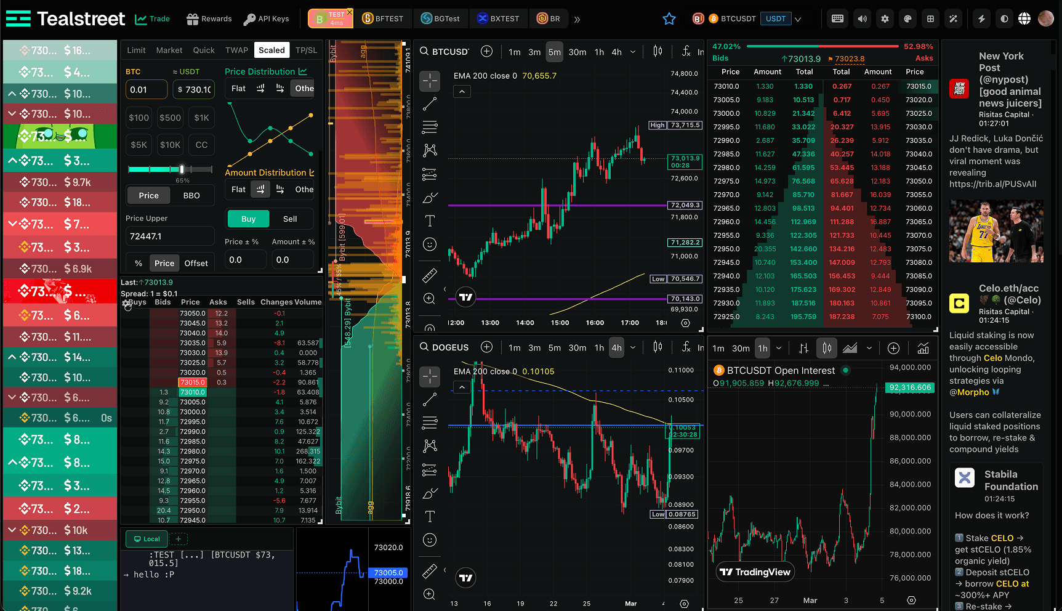
Task: Select Flat price distribution
Action: [x=238, y=88]
